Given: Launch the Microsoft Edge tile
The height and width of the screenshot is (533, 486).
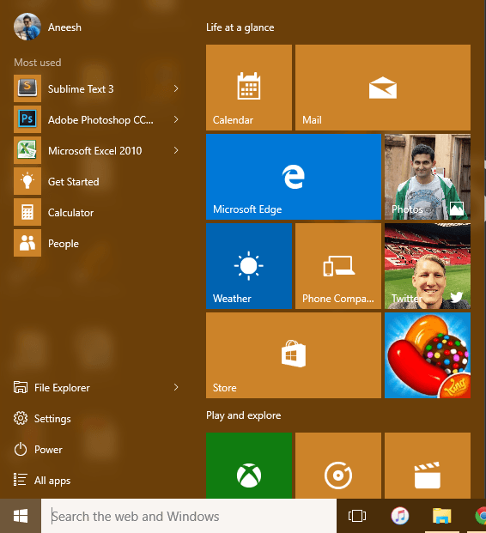Looking at the screenshot, I should pyautogui.click(x=294, y=177).
